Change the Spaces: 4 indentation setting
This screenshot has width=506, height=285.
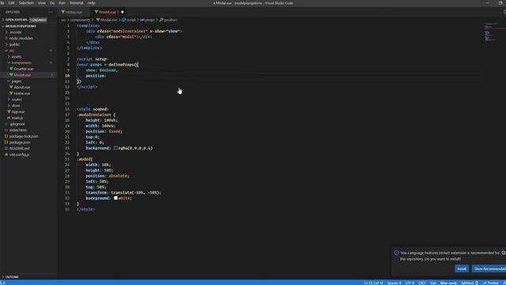(x=394, y=283)
